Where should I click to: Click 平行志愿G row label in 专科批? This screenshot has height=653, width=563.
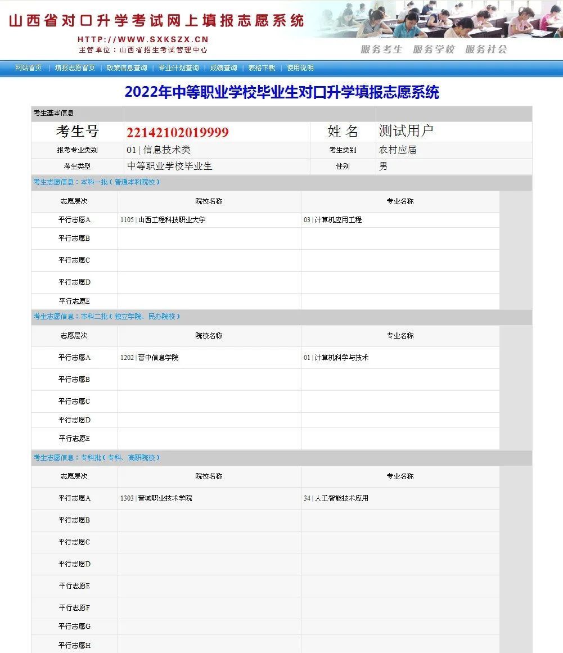click(x=74, y=627)
